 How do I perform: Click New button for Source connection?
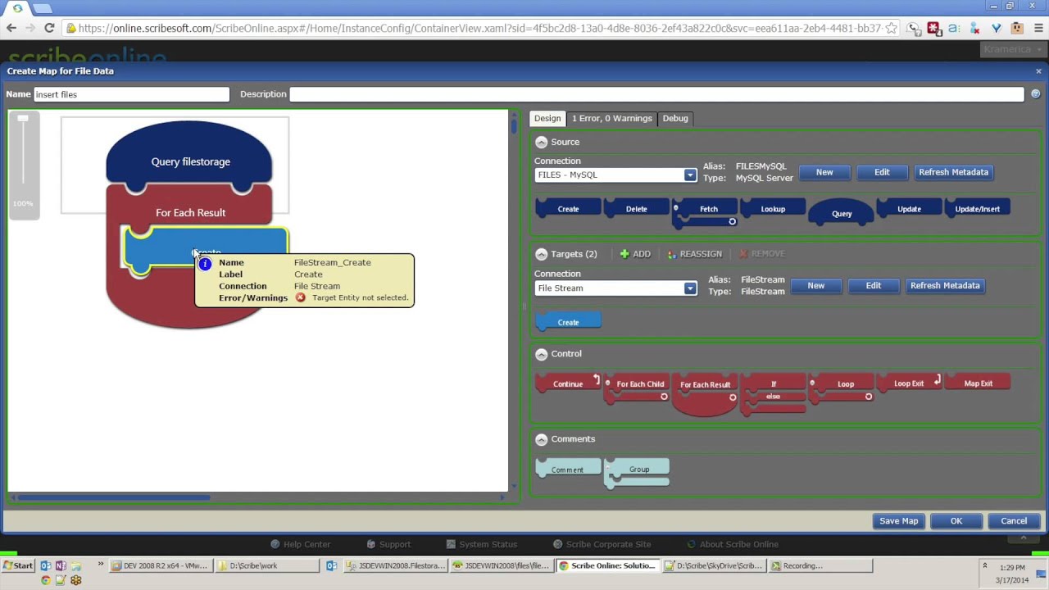pos(824,172)
